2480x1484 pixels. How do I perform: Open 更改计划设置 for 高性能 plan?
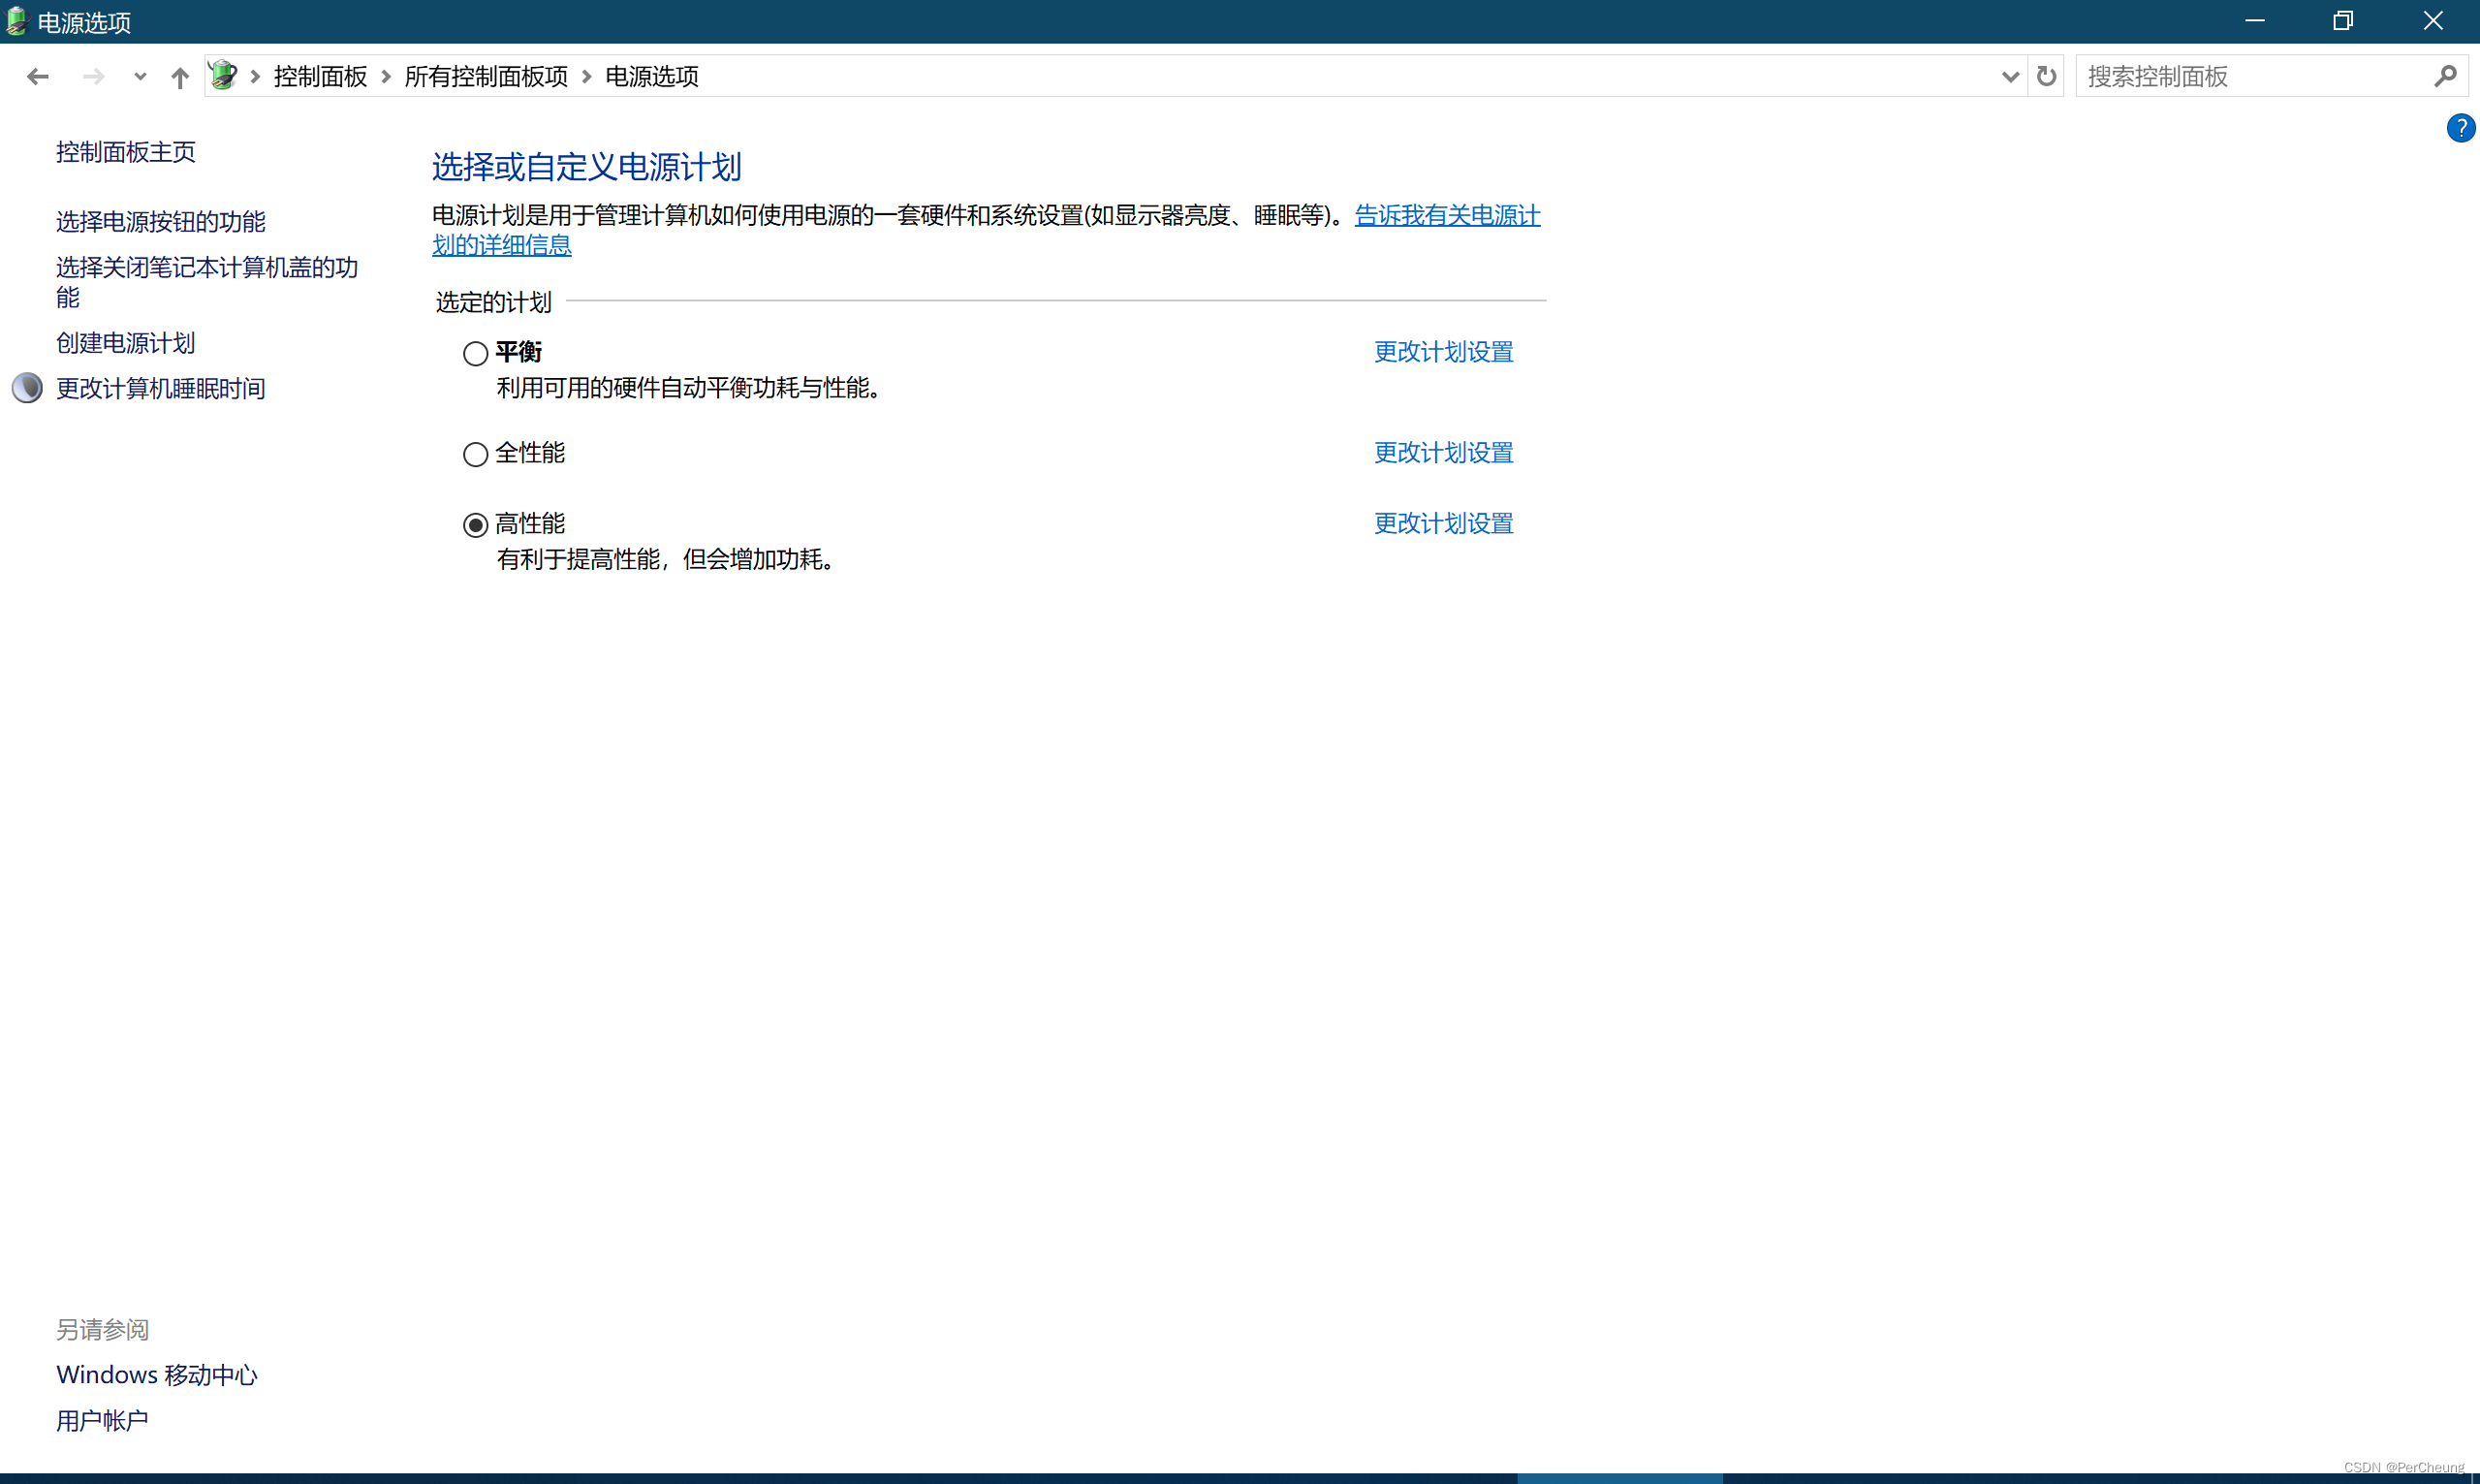click(x=1443, y=523)
